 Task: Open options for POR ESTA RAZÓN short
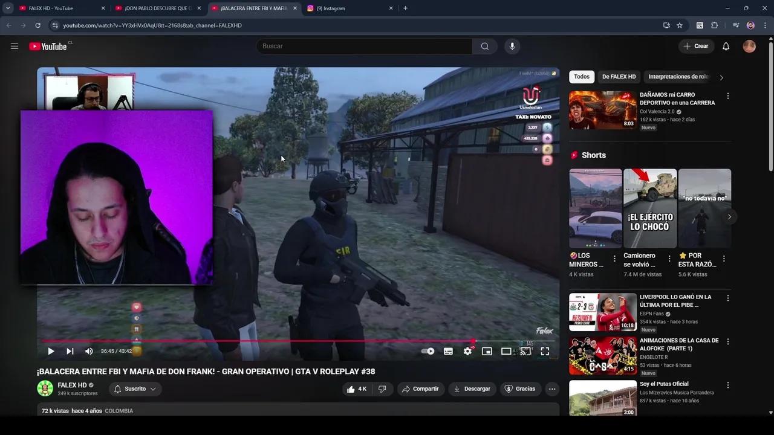point(724,259)
